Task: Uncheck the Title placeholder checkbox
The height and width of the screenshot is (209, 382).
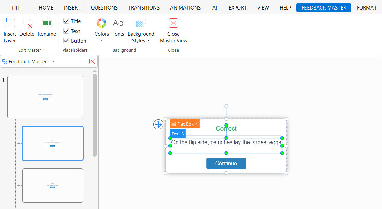Action: (66, 21)
